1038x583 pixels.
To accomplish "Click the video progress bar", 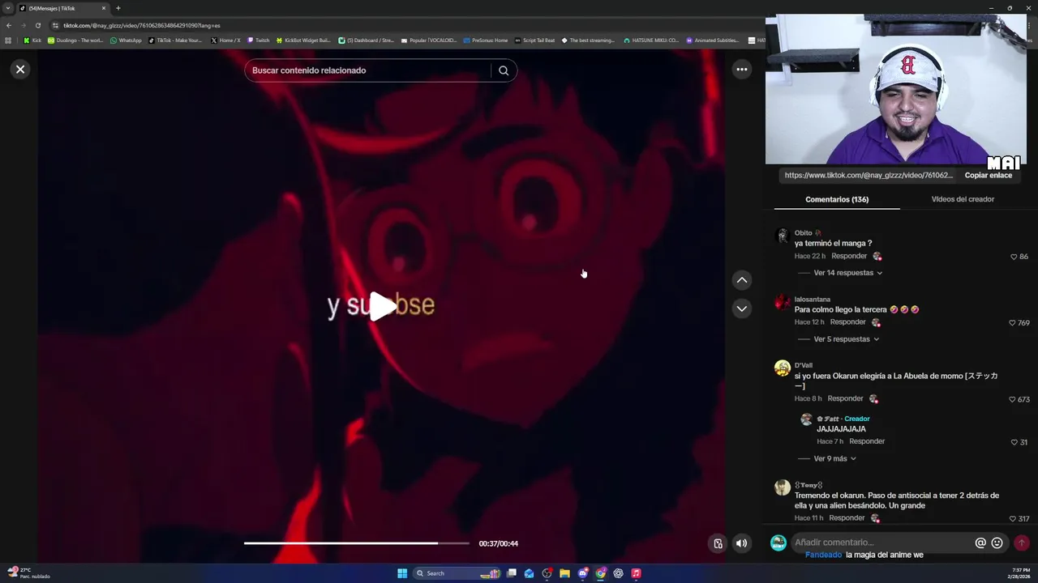I will [357, 543].
